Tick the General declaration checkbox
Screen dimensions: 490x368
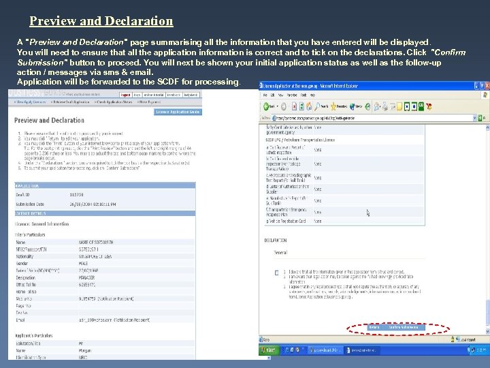pos(276,273)
